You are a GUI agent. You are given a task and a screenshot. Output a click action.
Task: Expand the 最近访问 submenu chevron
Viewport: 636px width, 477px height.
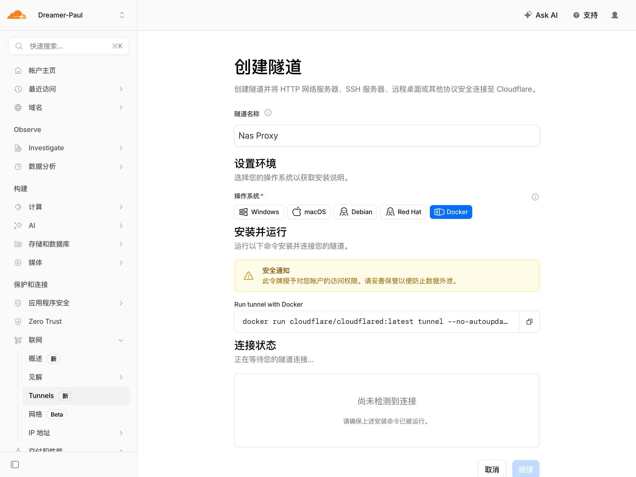(x=121, y=89)
